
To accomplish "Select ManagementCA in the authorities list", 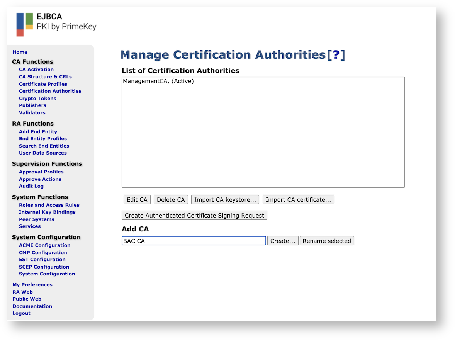I will tap(158, 82).
